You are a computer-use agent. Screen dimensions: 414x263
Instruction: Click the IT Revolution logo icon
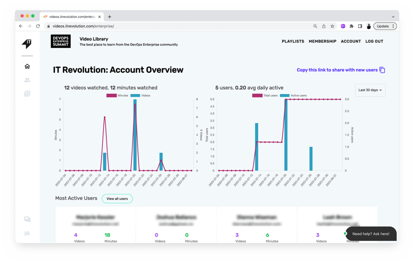[27, 44]
